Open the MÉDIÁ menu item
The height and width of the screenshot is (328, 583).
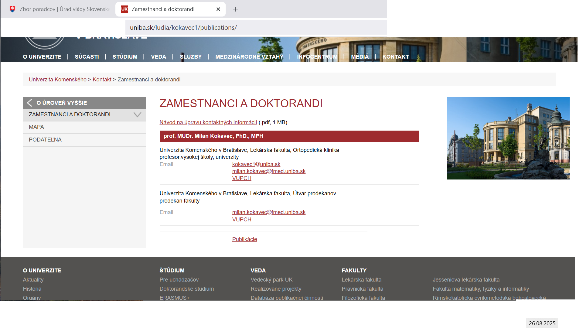click(360, 57)
